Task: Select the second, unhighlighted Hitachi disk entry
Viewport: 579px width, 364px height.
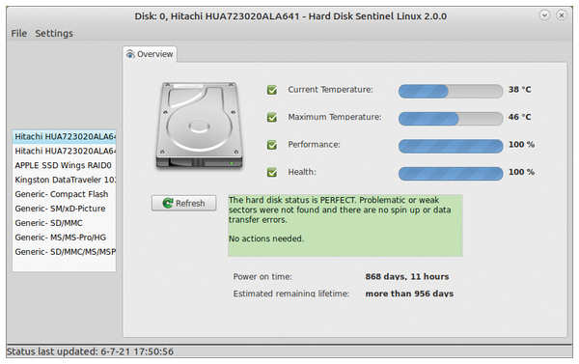Action: tap(65, 152)
